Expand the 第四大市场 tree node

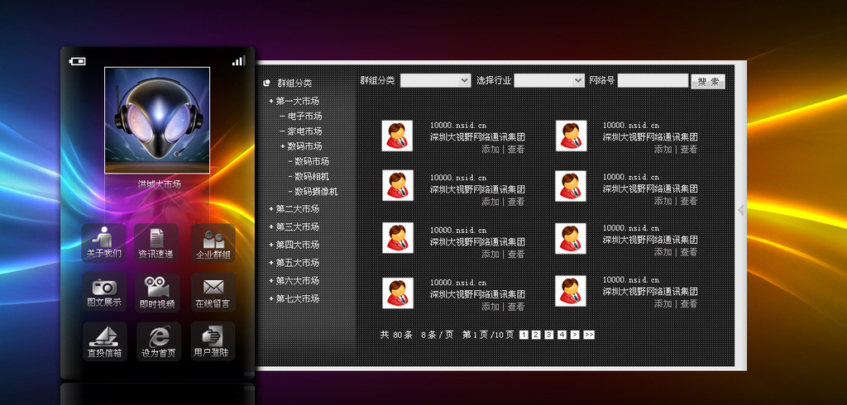(x=294, y=245)
